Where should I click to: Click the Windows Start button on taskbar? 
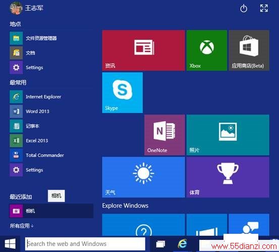pos(10,243)
